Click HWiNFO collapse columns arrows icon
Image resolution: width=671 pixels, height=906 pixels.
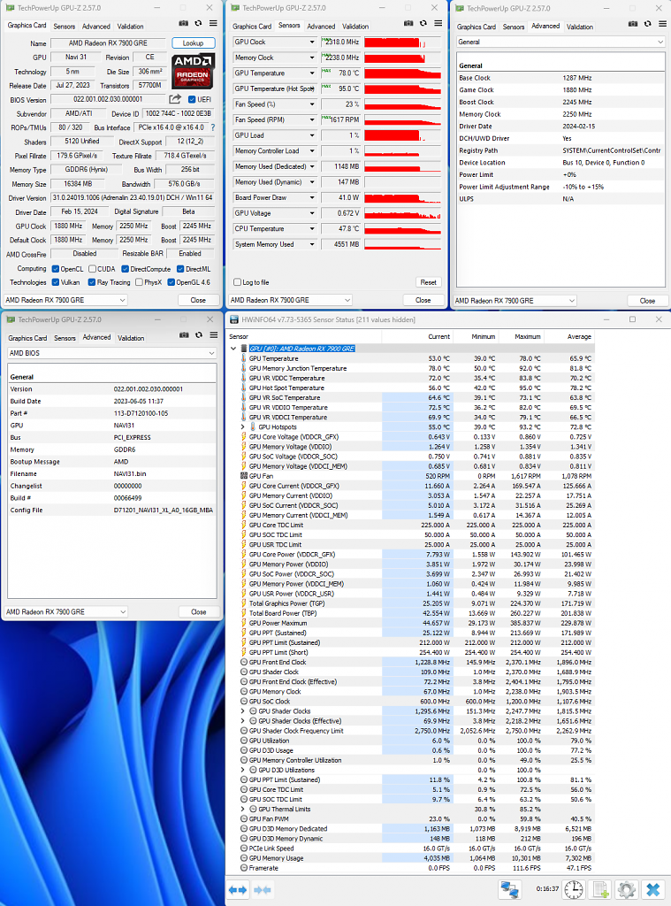point(263,890)
